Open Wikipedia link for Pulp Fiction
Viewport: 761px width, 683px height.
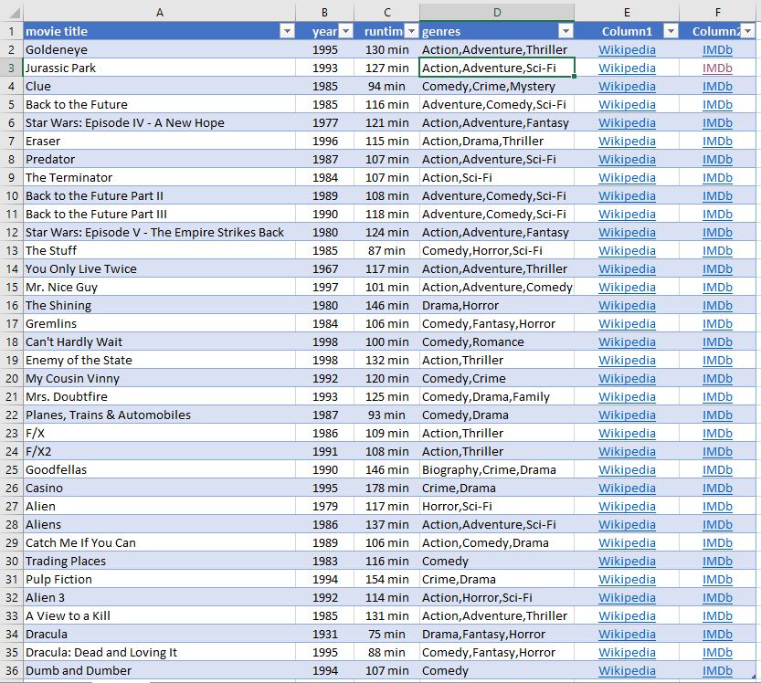(x=627, y=579)
